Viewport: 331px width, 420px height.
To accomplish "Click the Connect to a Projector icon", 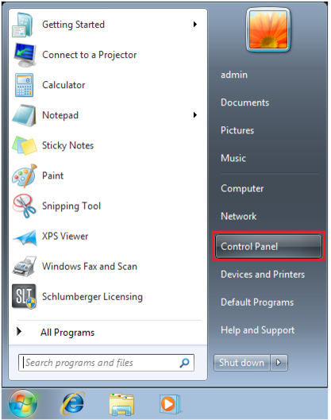I will tap(25, 55).
